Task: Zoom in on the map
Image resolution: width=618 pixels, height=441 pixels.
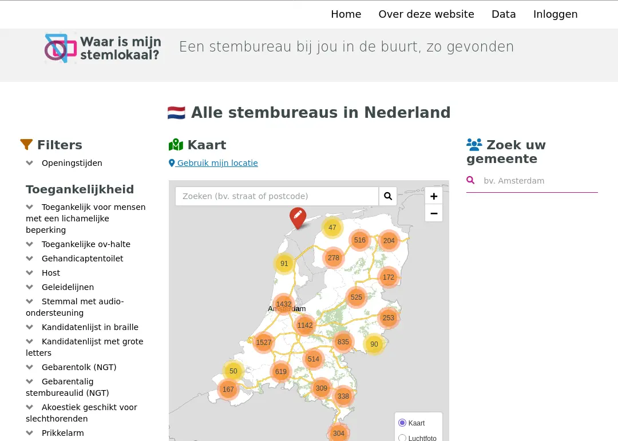Action: coord(434,196)
